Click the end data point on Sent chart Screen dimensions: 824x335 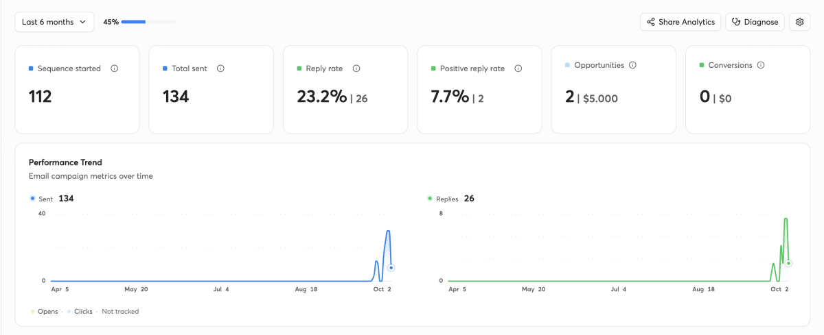pos(391,268)
